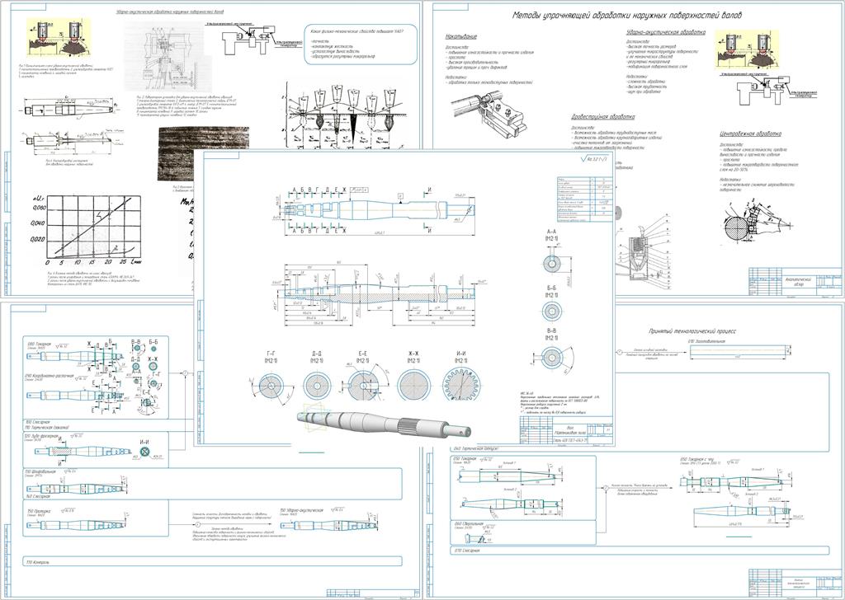
Task: Click the title 'Принятый технологический процесс'
Action: click(692, 332)
